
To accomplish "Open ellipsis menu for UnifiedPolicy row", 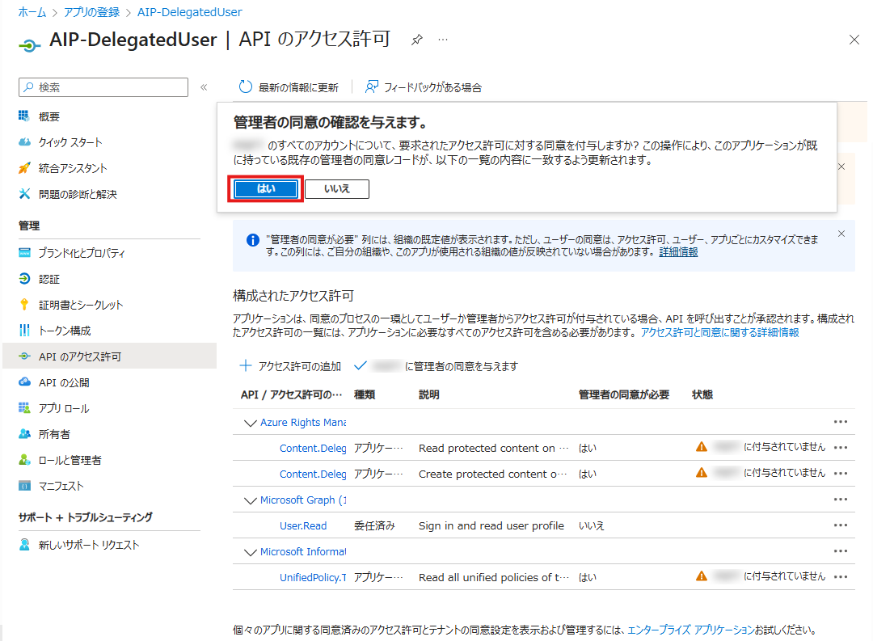I will (x=841, y=577).
